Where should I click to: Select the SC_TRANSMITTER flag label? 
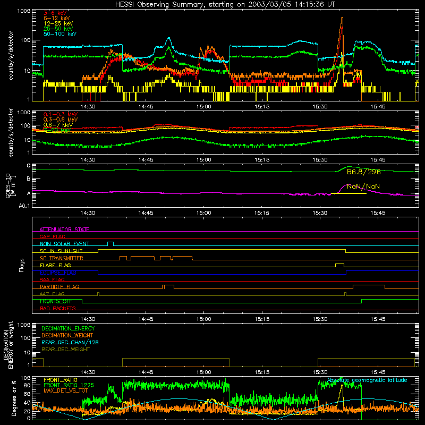tap(61, 258)
